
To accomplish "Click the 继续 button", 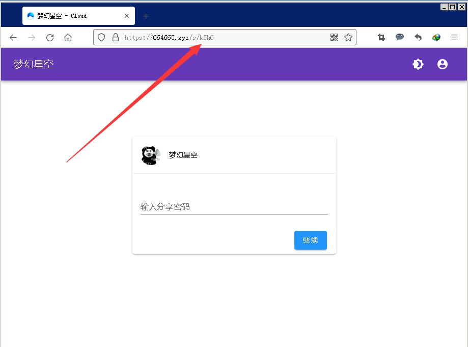I will 310,240.
